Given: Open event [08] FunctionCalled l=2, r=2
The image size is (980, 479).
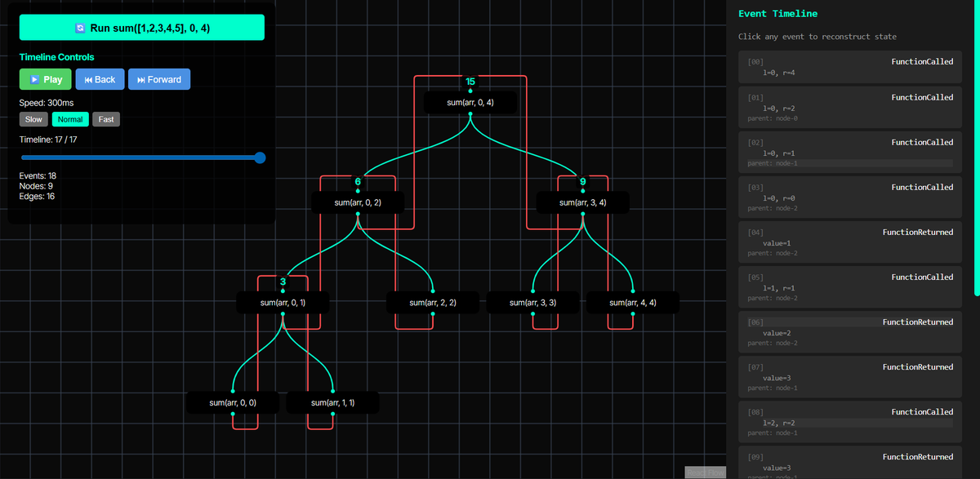Looking at the screenshot, I should coord(850,420).
